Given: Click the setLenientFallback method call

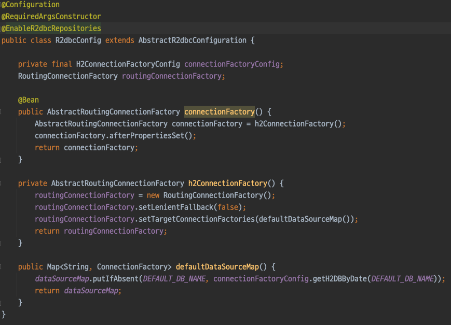Looking at the screenshot, I should [176, 207].
